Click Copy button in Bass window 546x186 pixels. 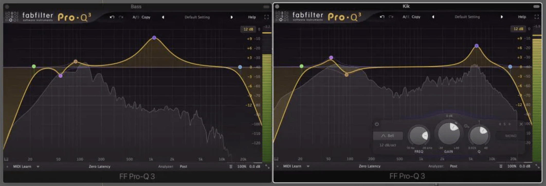coord(146,17)
